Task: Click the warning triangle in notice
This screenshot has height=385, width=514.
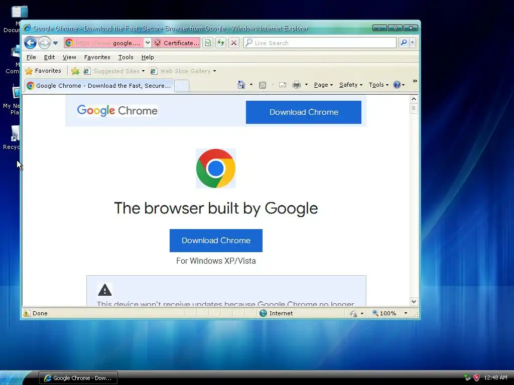Action: coord(105,290)
